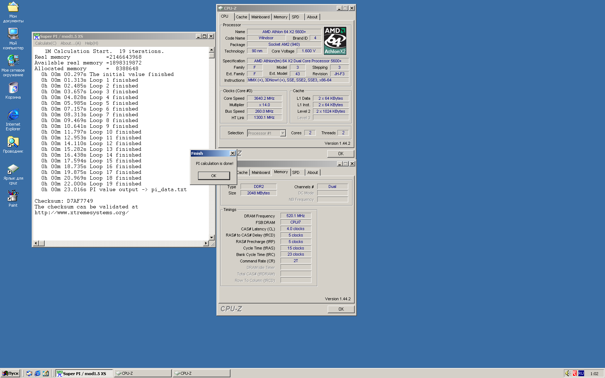Viewport: 605px width, 378px height.
Task: Switch to second CPU-Z taskbar button
Action: (x=201, y=373)
